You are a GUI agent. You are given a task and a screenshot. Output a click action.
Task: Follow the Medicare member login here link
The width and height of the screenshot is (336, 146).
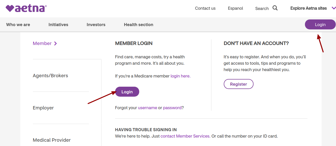pyautogui.click(x=180, y=76)
